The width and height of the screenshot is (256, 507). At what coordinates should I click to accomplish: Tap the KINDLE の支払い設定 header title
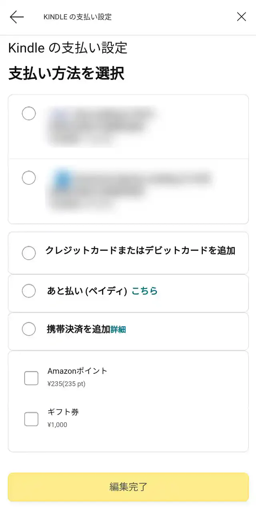tap(78, 17)
